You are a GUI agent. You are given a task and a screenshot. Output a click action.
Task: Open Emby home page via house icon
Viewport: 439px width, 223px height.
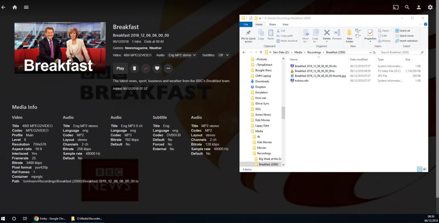[15, 7]
